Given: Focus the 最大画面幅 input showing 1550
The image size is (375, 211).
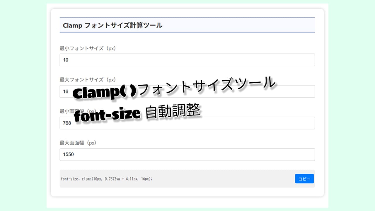Looking at the screenshot, I should pos(187,154).
